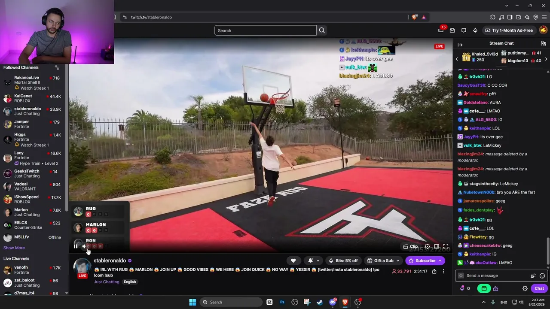Open RakanooLive in followed channels
Viewport: 550px width, 309px height.
[33, 82]
